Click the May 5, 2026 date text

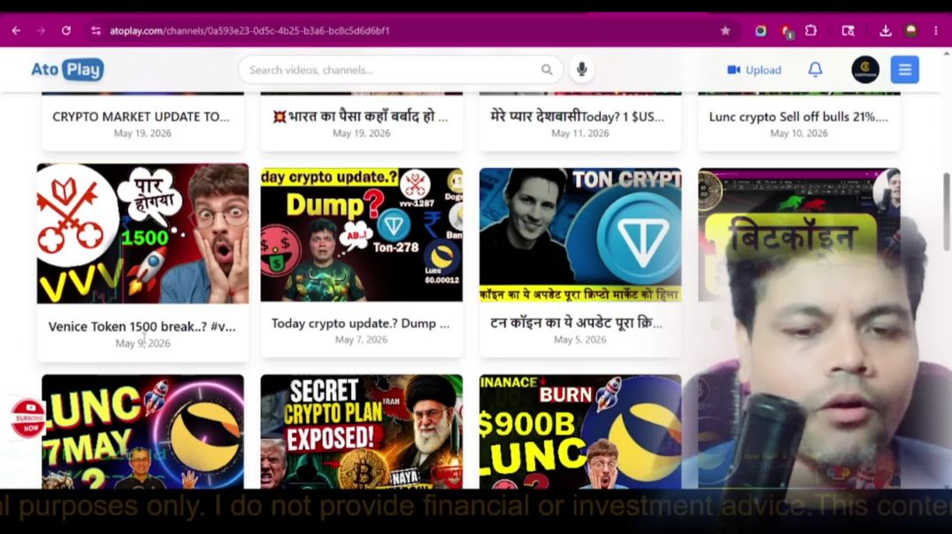click(x=580, y=339)
